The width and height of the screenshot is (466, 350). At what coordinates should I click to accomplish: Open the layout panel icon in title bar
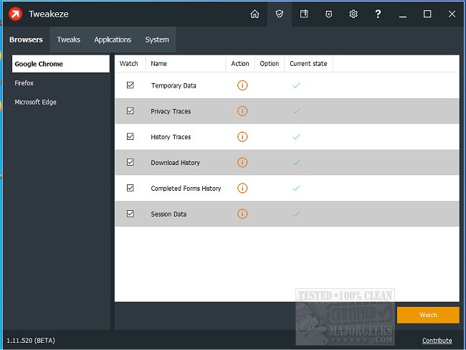[304, 14]
